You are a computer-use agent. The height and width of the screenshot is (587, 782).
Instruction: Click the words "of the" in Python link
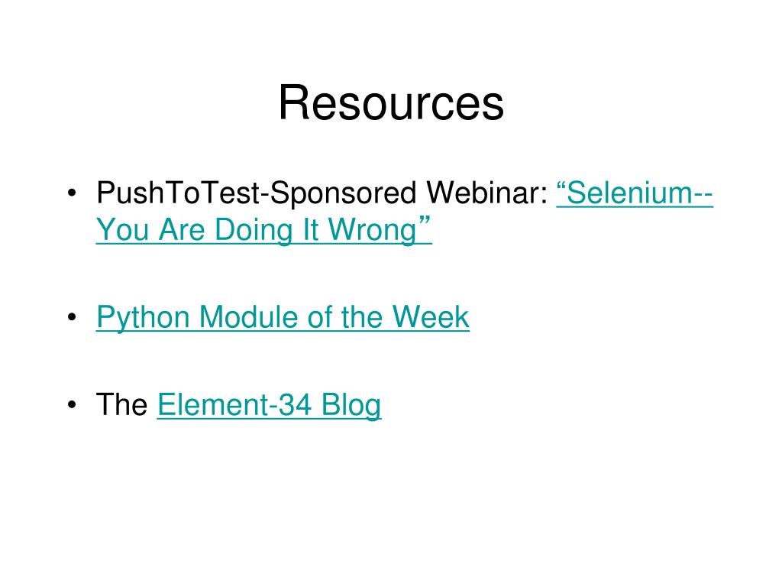[x=345, y=317]
